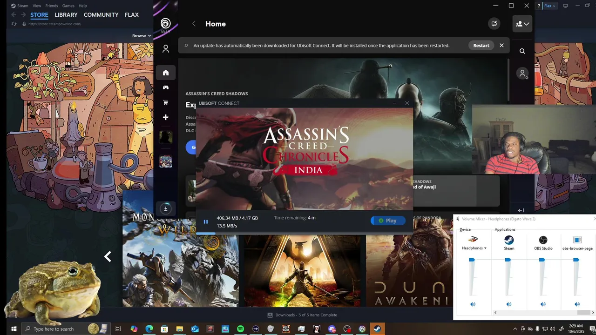Screen dimensions: 596x335
Task: Open the Games controller icon in Ubisoft sidebar
Action: click(x=165, y=87)
